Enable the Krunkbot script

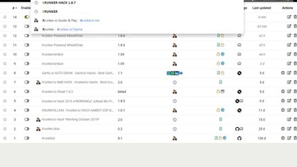click(27, 138)
